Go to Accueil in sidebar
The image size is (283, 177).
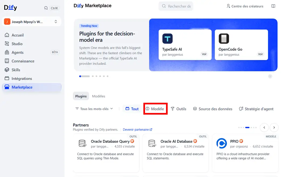pos(32,35)
